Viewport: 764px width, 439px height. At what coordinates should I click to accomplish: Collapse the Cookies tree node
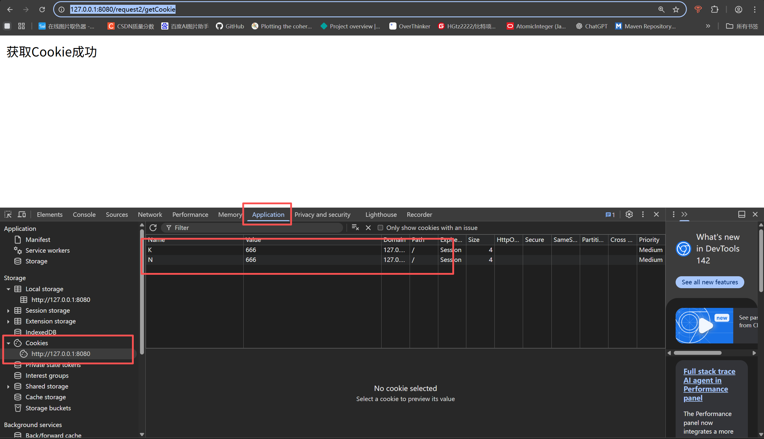[8, 343]
